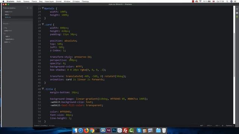This screenshot has width=239, height=134.
Task: Click the editor vertical scrollbar
Action: point(234,55)
